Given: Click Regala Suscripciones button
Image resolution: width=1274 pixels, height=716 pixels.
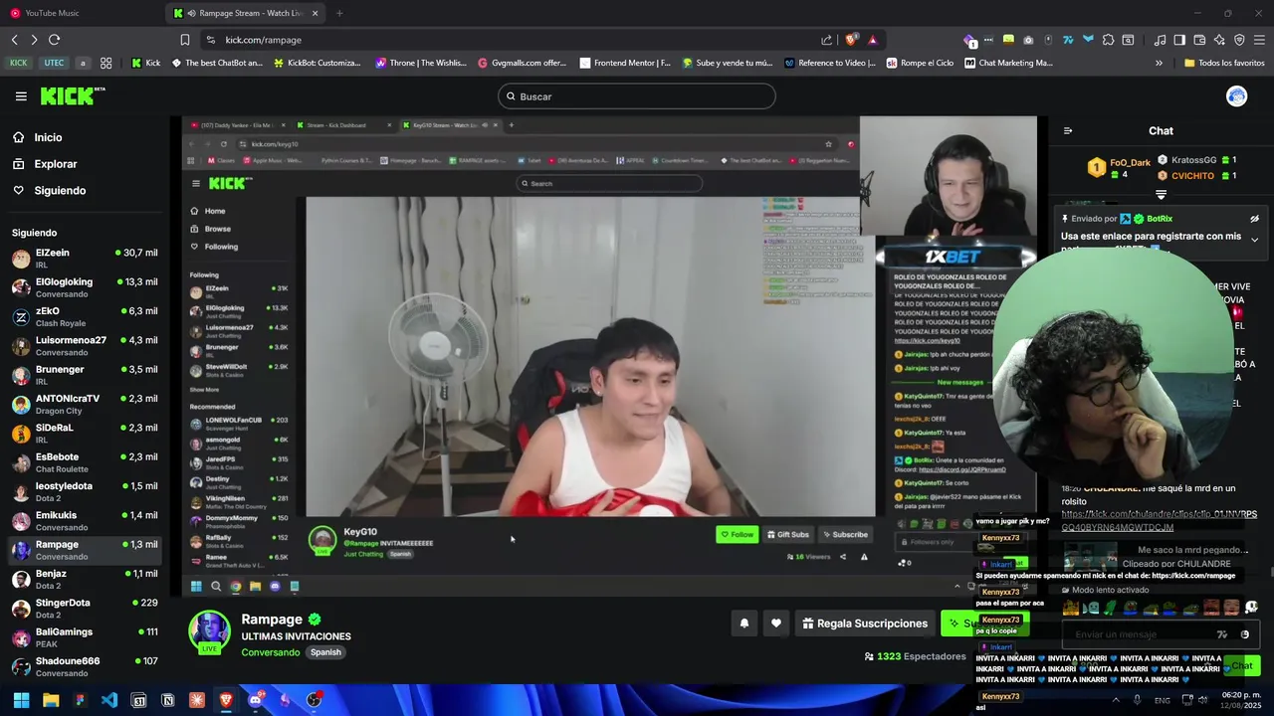Looking at the screenshot, I should [864, 624].
